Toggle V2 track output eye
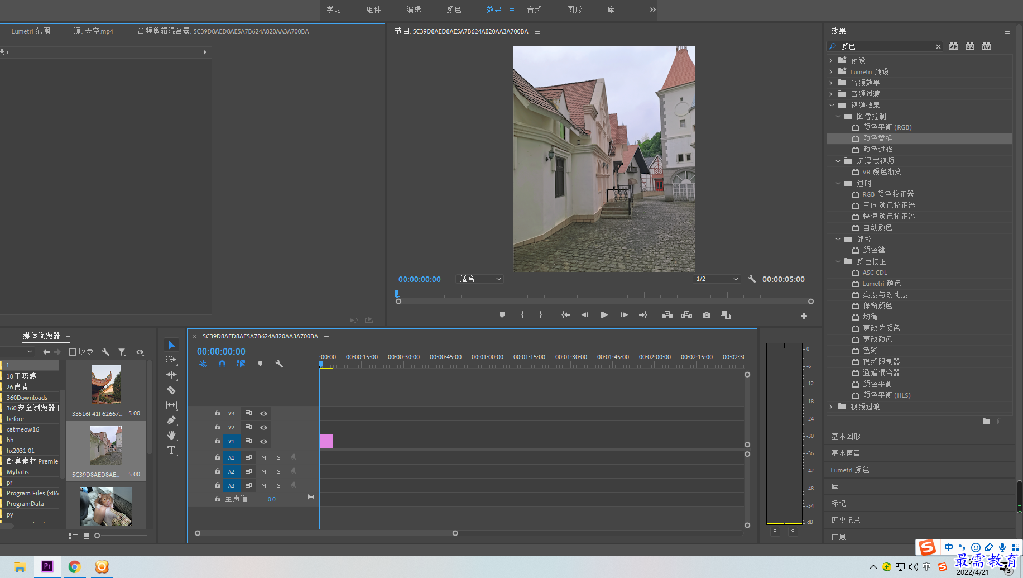The image size is (1023, 578). coord(264,427)
